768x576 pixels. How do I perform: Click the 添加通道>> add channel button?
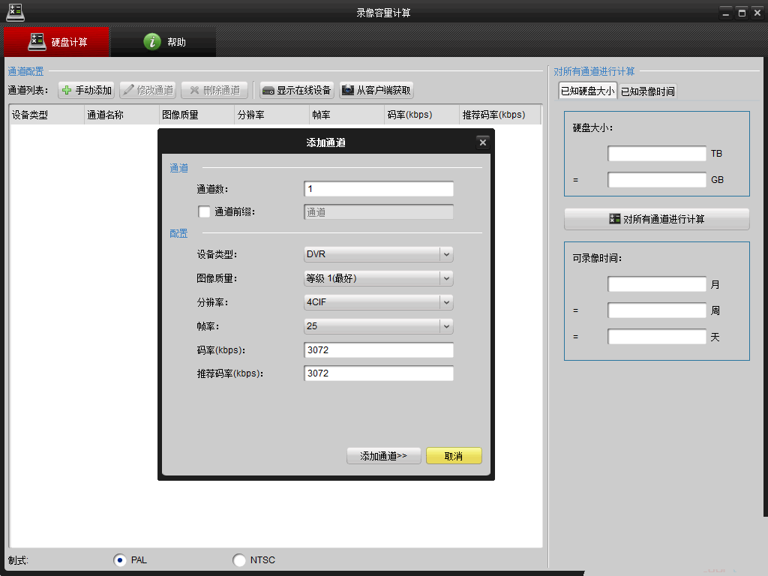click(383, 455)
